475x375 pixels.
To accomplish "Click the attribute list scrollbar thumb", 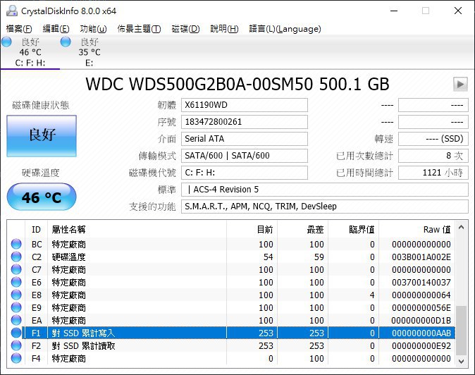I will [462, 330].
